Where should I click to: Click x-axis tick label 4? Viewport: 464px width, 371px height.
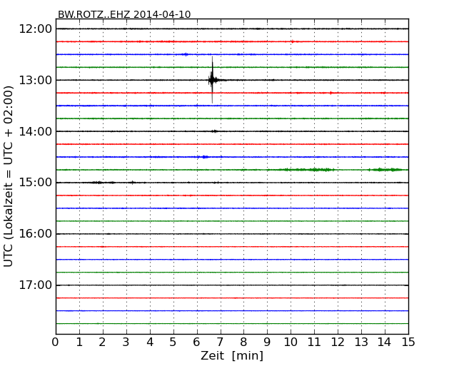(150, 342)
